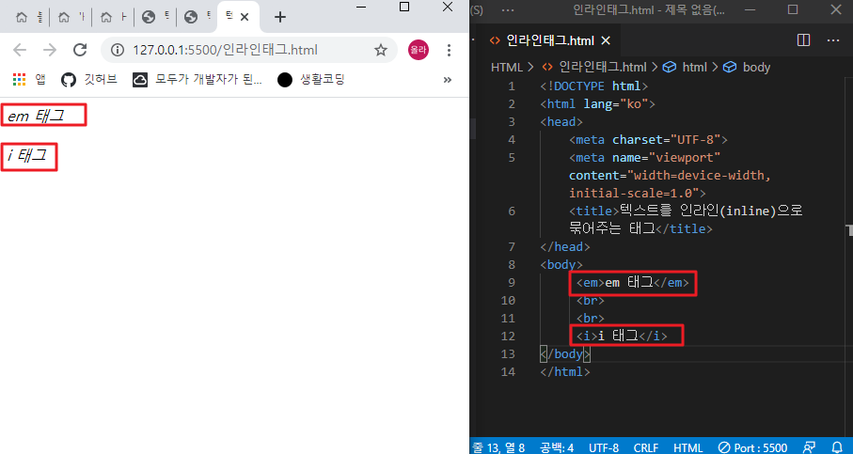853x454 pixels.
Task: Click the i 태그 code on line 12
Action: (x=622, y=336)
